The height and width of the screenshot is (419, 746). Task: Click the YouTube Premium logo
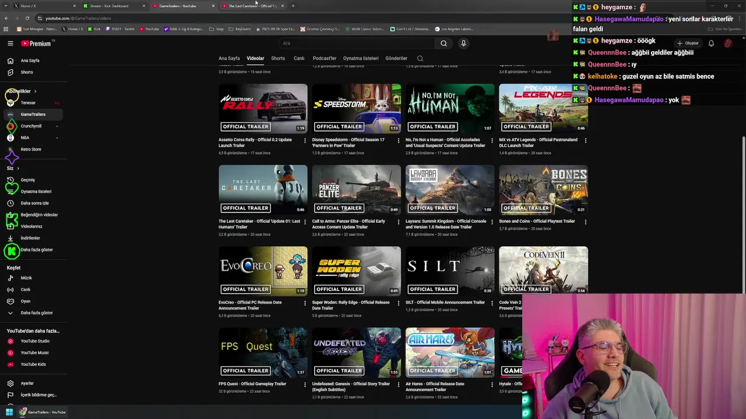point(36,44)
